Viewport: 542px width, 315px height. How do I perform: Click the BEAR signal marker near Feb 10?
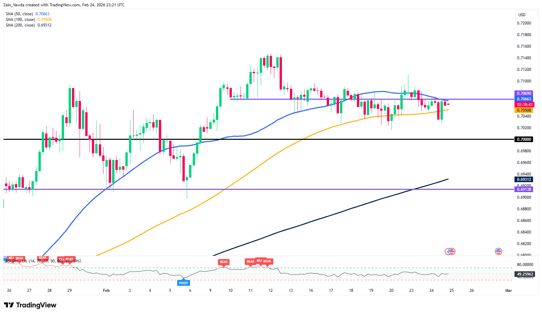224,262
